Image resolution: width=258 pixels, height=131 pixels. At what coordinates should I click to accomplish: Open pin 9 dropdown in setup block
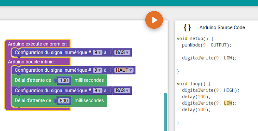[98, 52]
